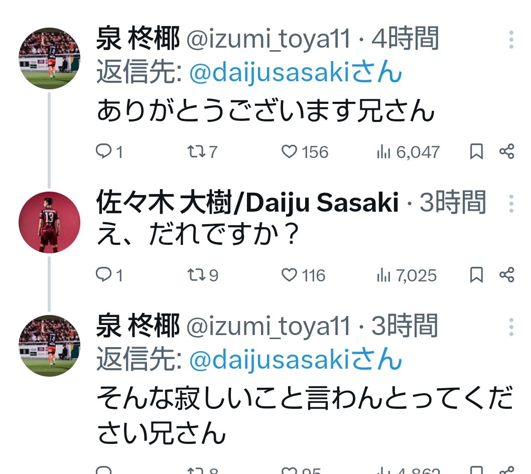Screen dimensions: 531x474
Task: Click @daijusasaki mention in third tweet
Action: pos(296,360)
